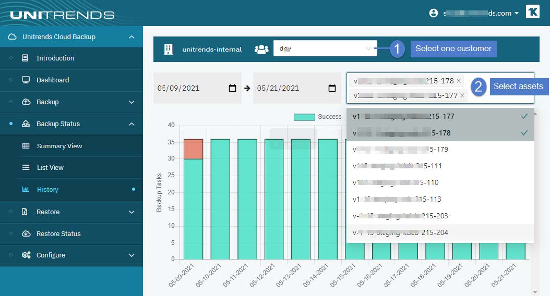Open the end date calendar picker icon

tap(332, 88)
